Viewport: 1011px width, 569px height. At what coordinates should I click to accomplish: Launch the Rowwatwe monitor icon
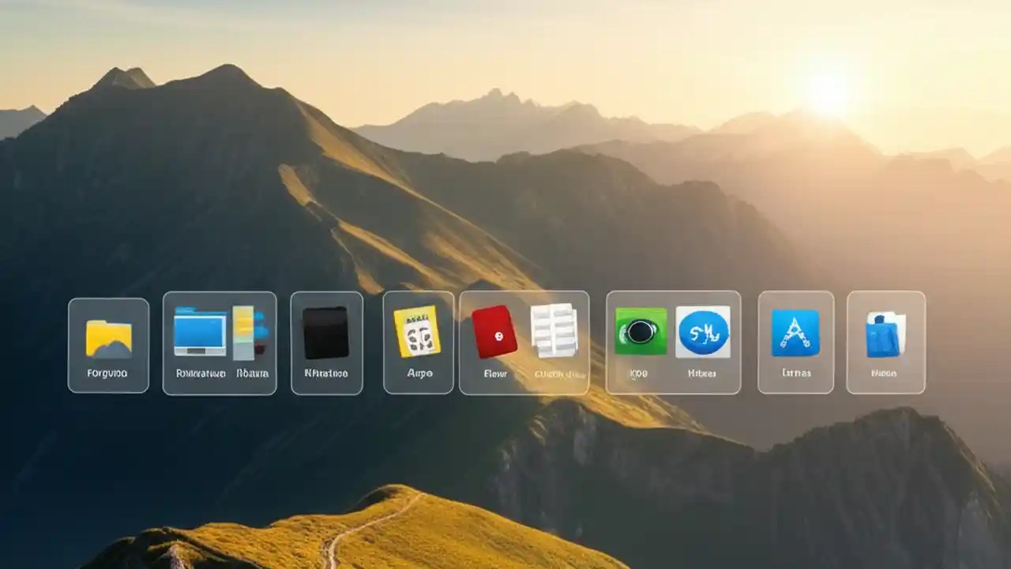click(x=200, y=336)
